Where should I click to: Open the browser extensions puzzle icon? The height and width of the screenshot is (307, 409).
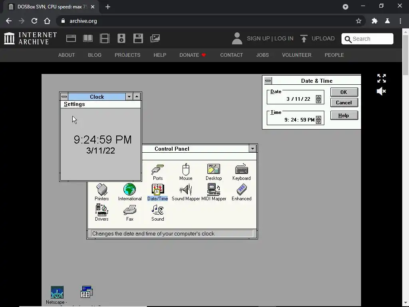375,21
